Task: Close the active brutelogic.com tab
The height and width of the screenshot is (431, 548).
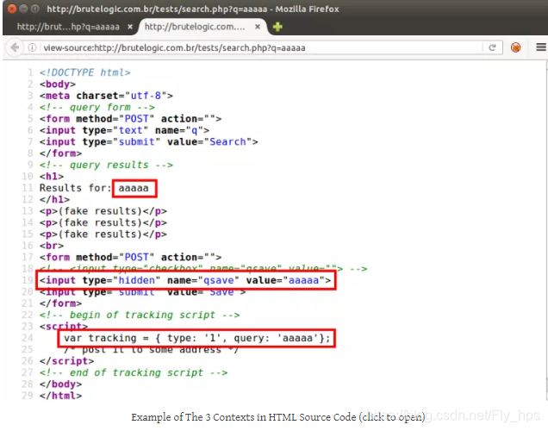Action: [258, 27]
